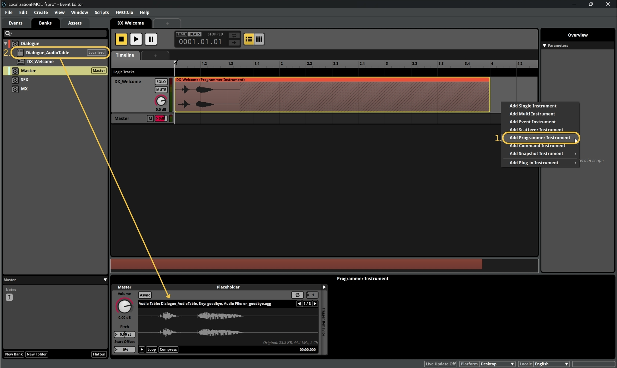Click the Master track 0dB fader
Image resolution: width=617 pixels, height=368 pixels.
point(161,118)
